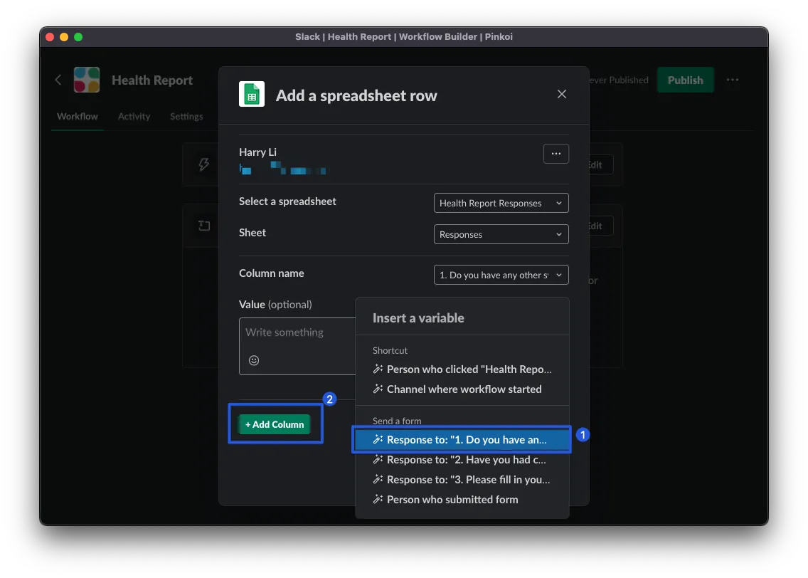Go back using the left chevron arrow
This screenshot has width=808, height=578.
(58, 80)
